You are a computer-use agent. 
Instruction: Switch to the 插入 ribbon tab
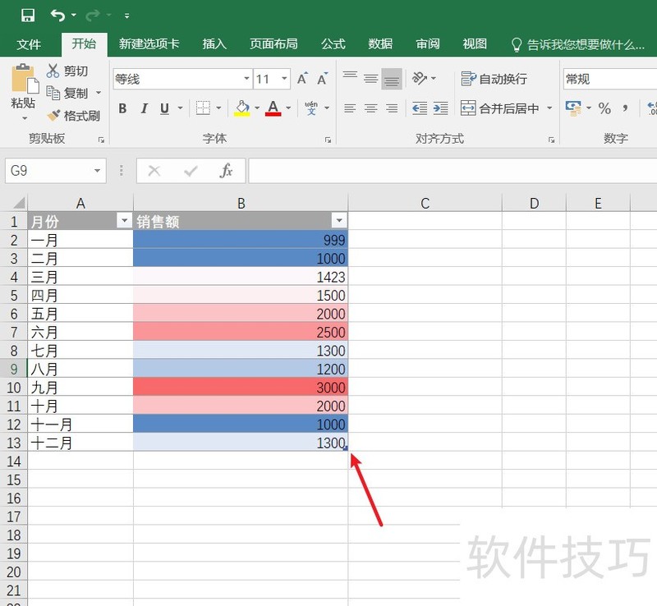coord(214,45)
